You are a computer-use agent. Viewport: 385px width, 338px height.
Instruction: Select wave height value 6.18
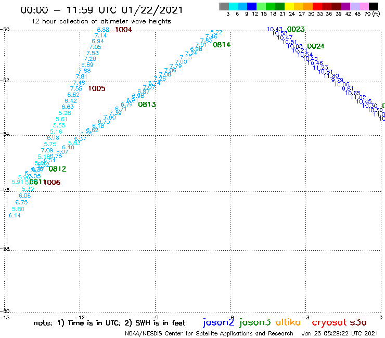coord(98,126)
